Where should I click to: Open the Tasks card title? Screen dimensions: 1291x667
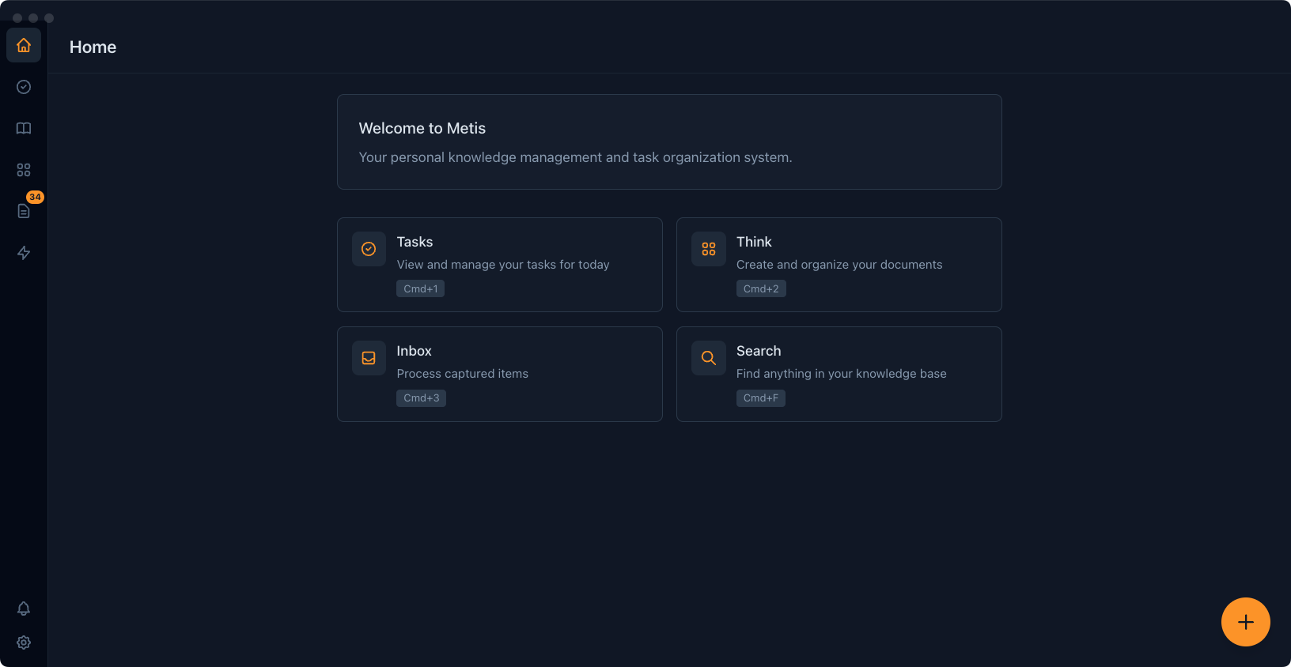415,242
